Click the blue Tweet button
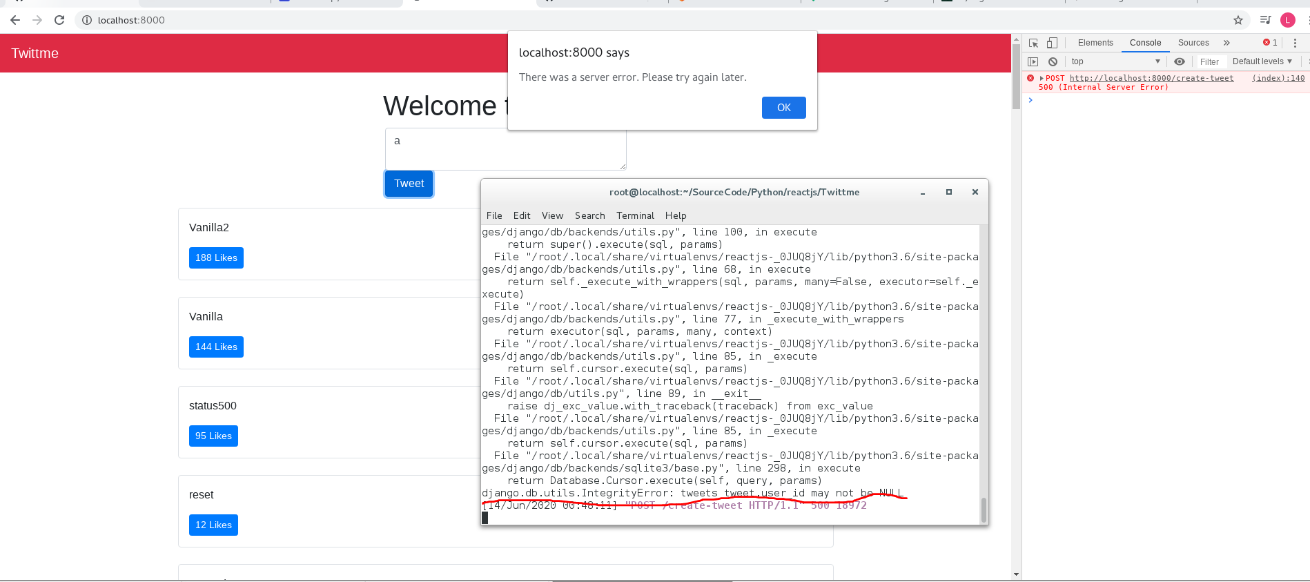This screenshot has width=1310, height=582. pos(409,184)
